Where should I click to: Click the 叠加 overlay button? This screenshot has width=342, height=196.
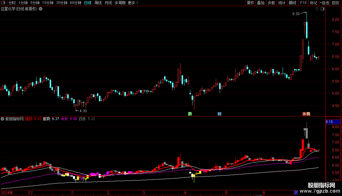click(261, 3)
